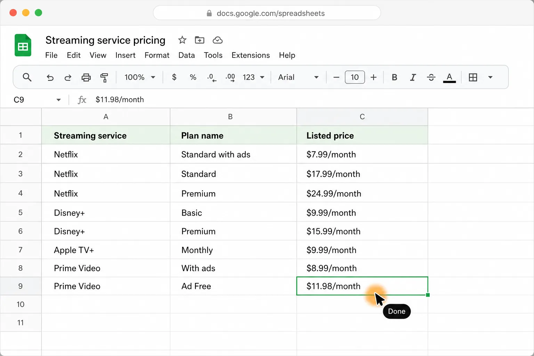Image resolution: width=534 pixels, height=356 pixels.
Task: Open the text color picker
Action: coord(450,78)
